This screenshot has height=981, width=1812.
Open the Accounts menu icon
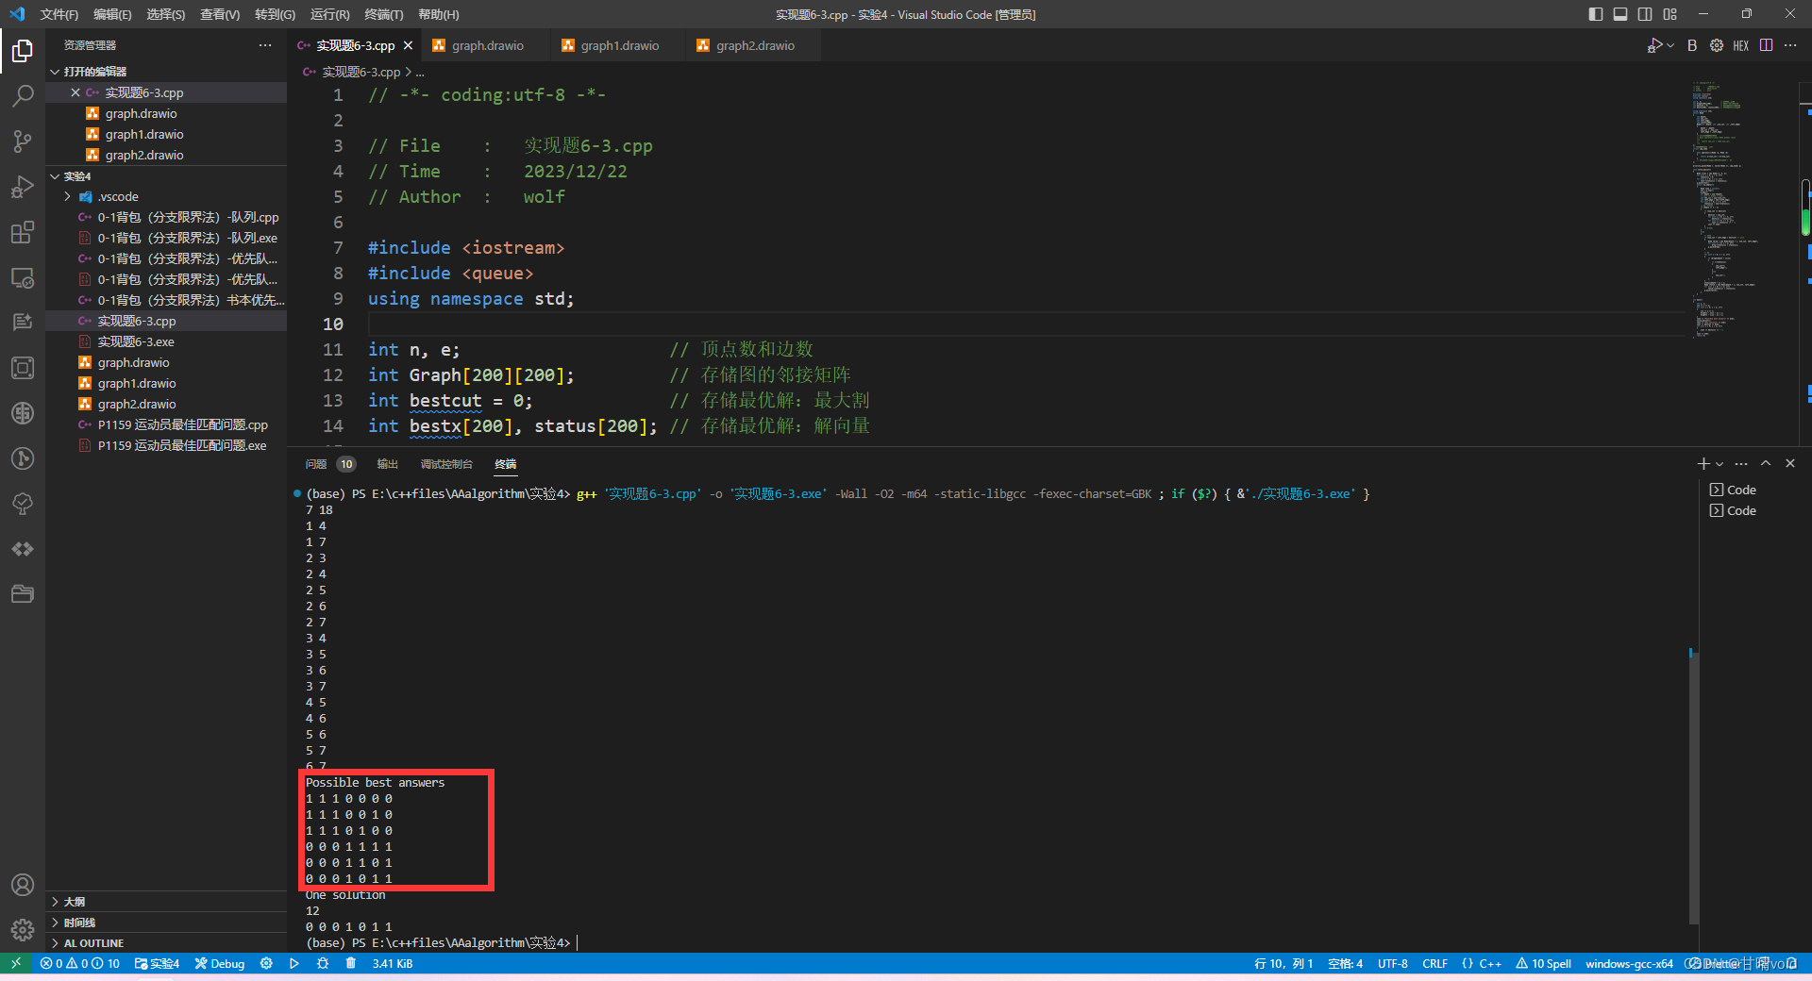click(x=23, y=885)
